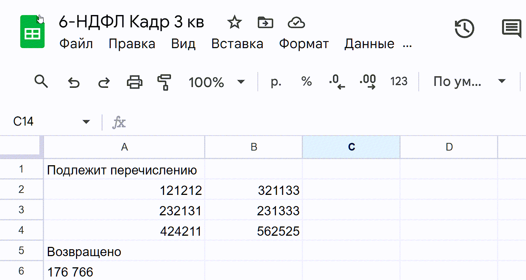Decrease decimal places button
Screen dimensions: 526x280
point(337,82)
